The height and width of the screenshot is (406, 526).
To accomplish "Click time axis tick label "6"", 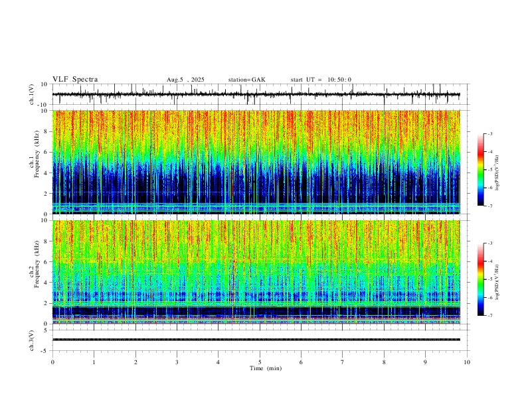I will coord(301,362).
